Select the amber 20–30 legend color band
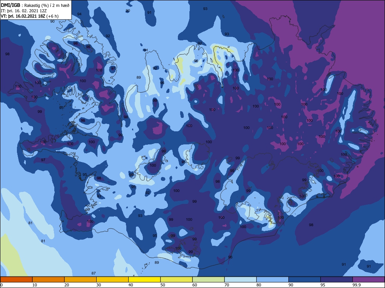385x288 pixels. pyautogui.click(x=80, y=280)
